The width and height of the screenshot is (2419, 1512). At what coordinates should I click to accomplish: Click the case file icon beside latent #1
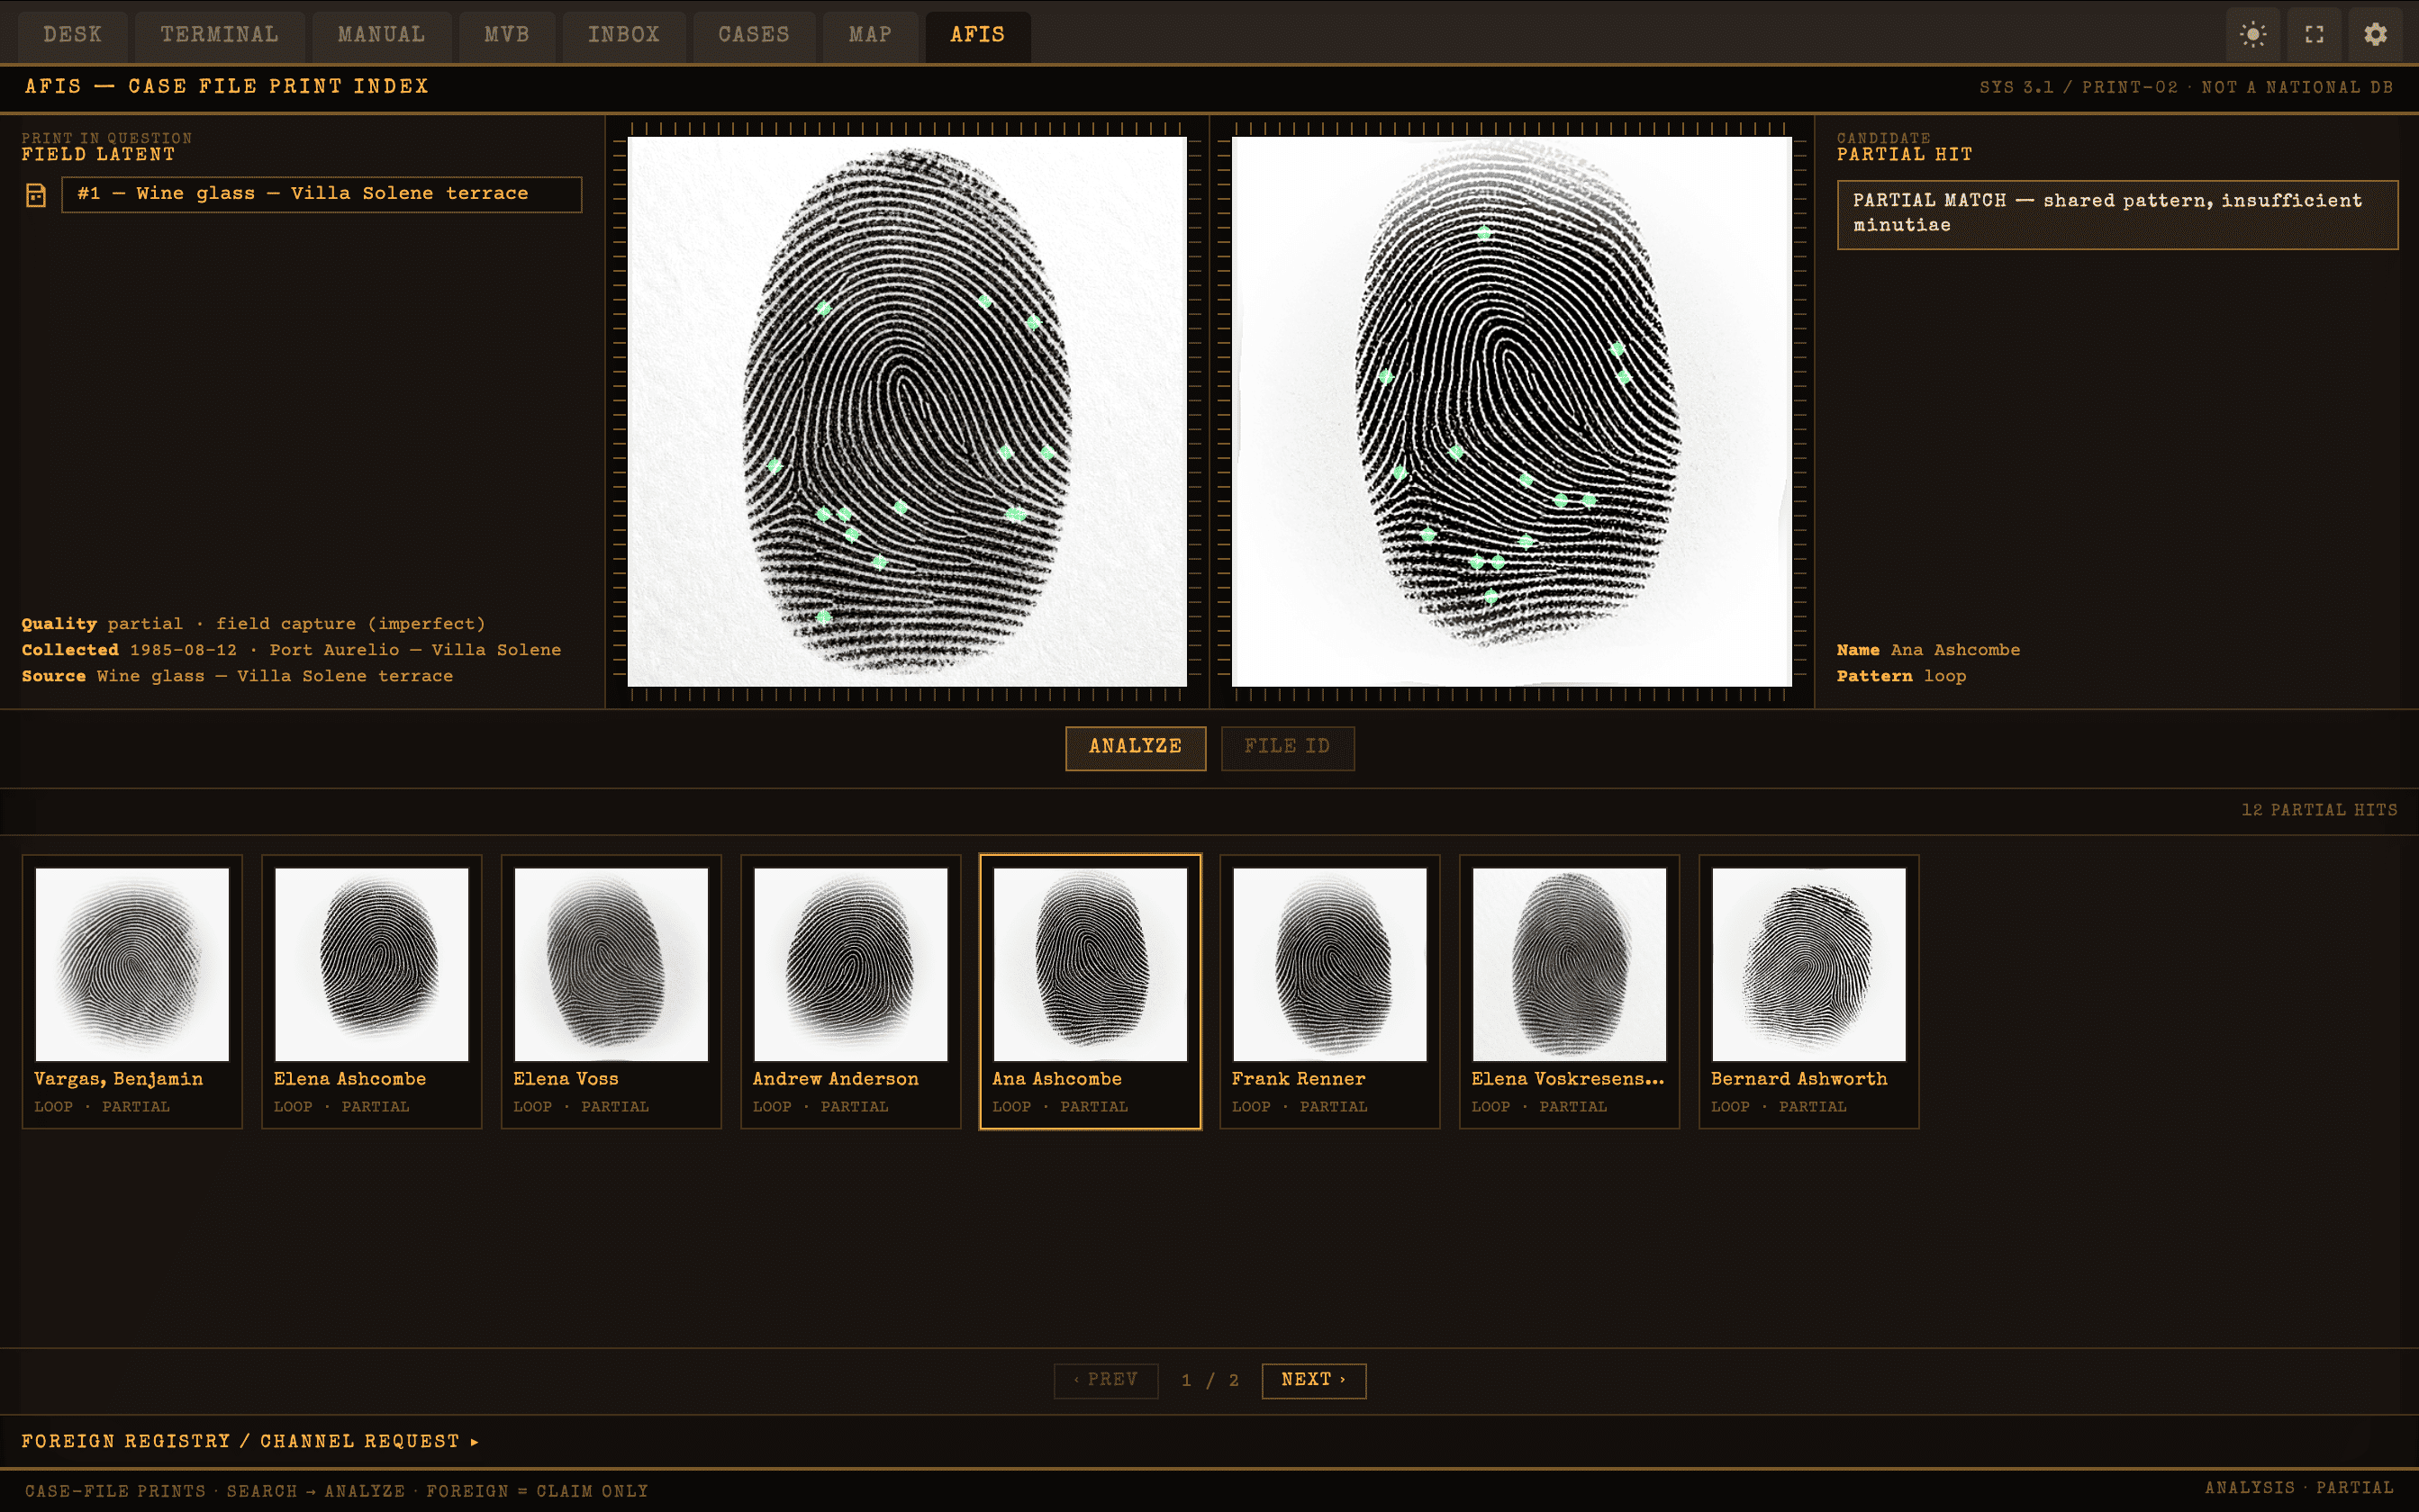(x=36, y=195)
